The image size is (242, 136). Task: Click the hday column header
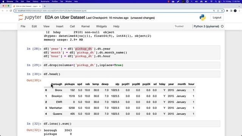click(x=162, y=84)
